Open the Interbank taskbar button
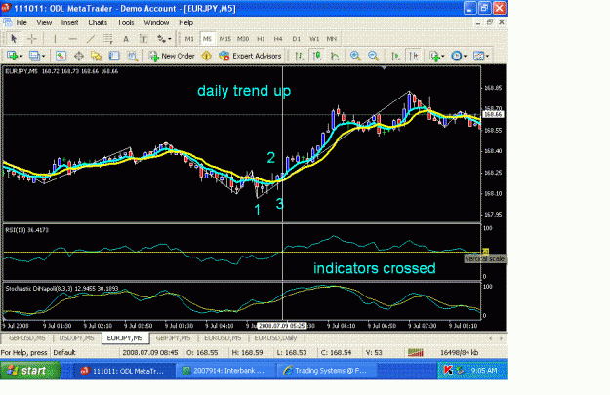This screenshot has width=610, height=395. (x=225, y=371)
